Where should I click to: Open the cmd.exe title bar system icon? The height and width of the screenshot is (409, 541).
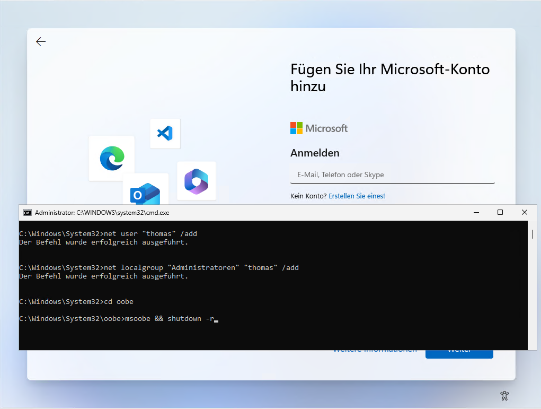(28, 213)
